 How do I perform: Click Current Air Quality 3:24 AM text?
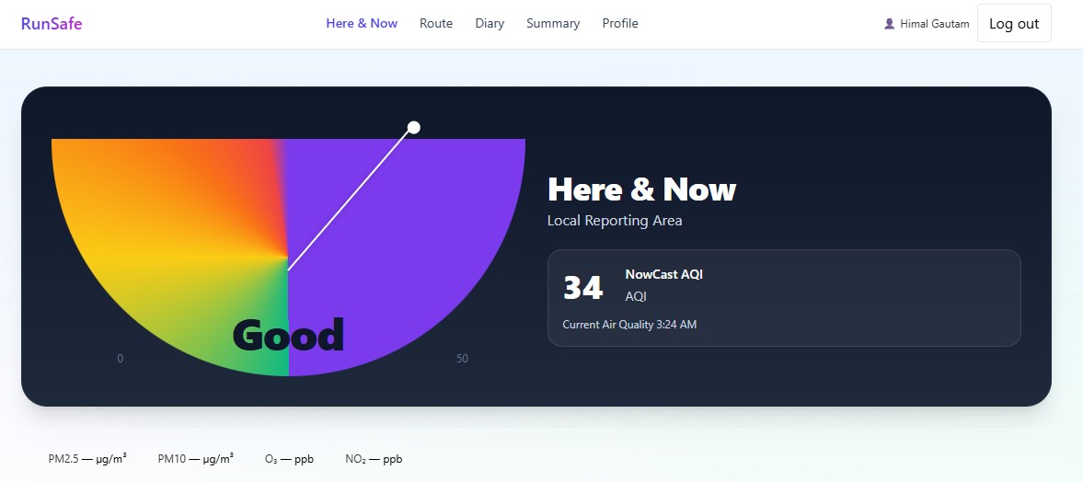tap(629, 325)
